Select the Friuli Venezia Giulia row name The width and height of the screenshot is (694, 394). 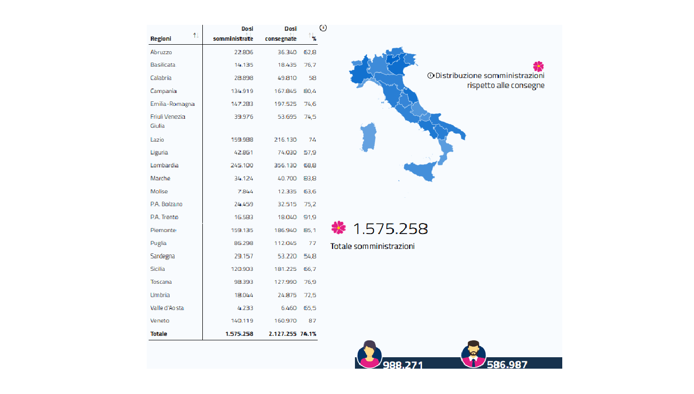(x=168, y=121)
